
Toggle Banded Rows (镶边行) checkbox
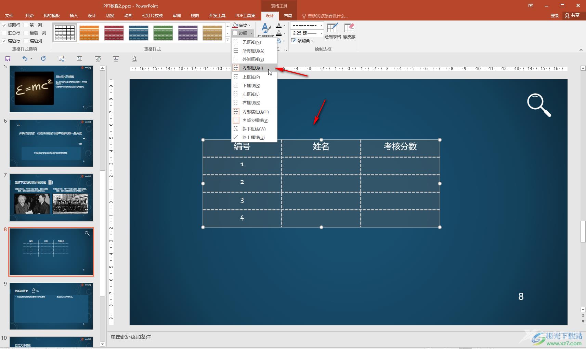tap(4, 41)
